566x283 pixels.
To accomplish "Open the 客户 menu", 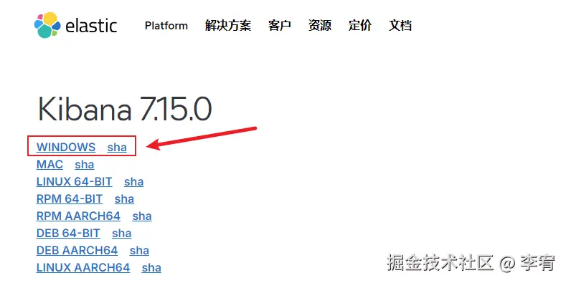I will pyautogui.click(x=279, y=26).
